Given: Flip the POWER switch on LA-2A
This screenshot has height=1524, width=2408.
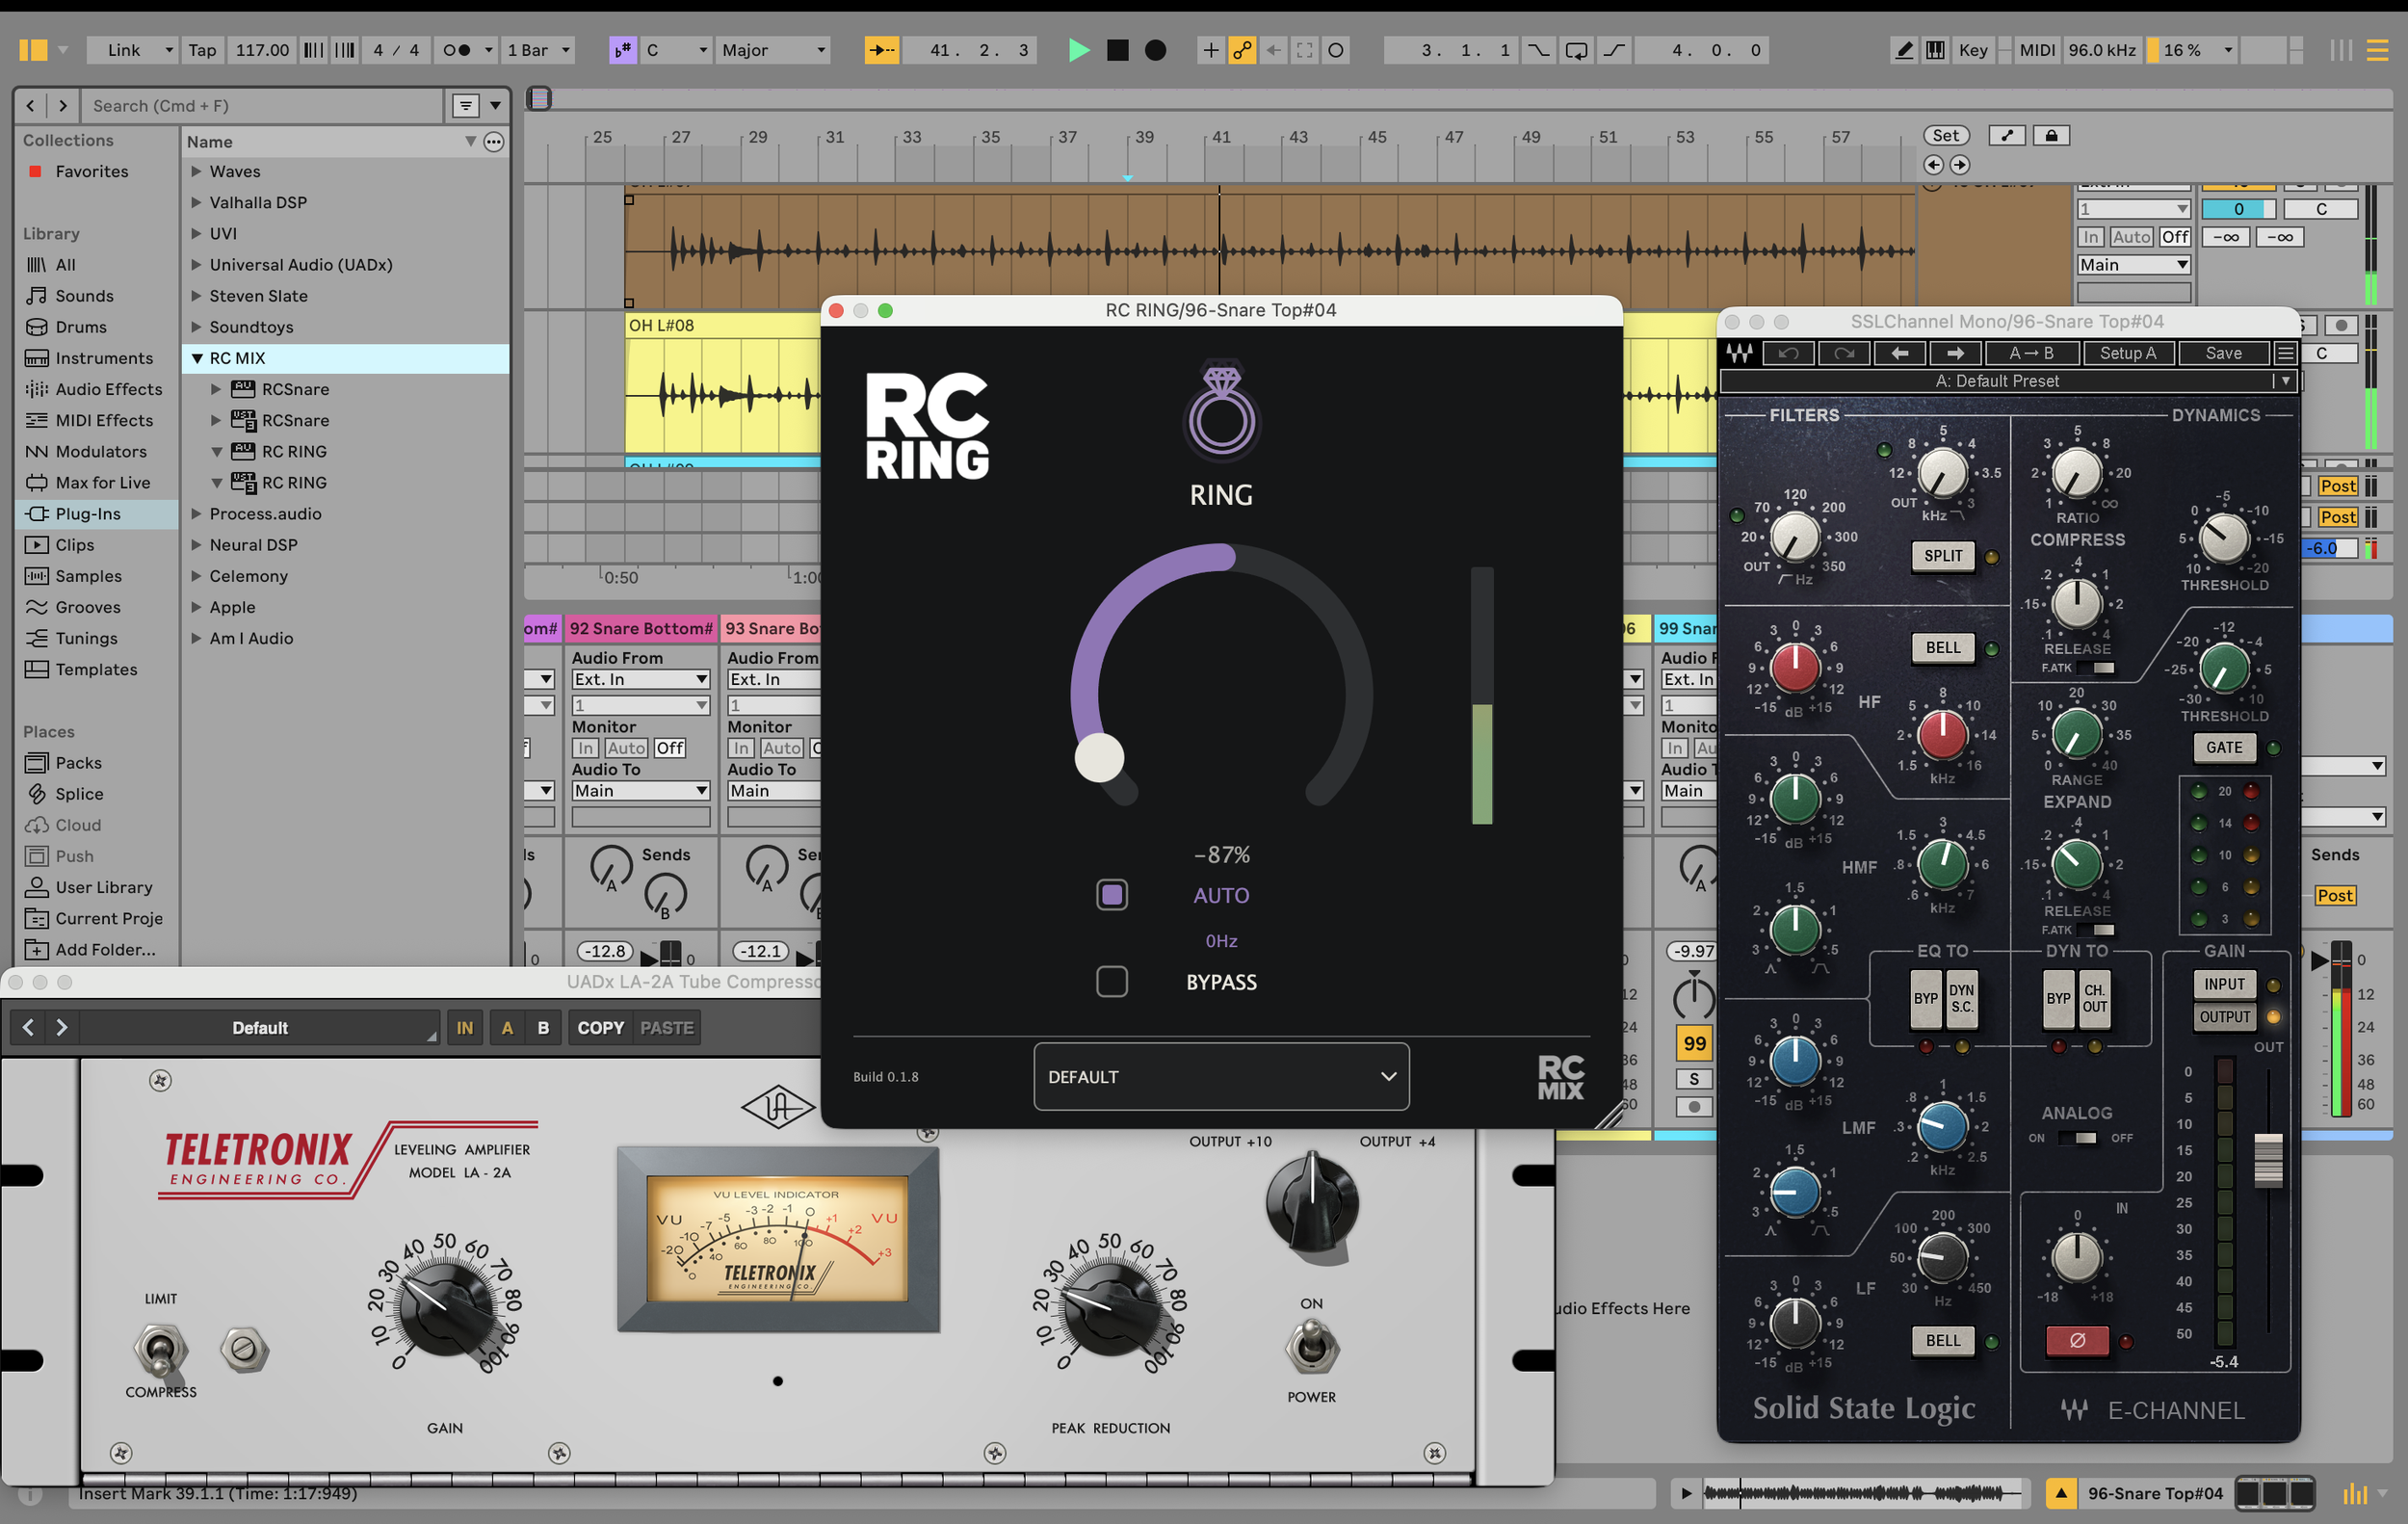Looking at the screenshot, I should tap(1311, 1347).
